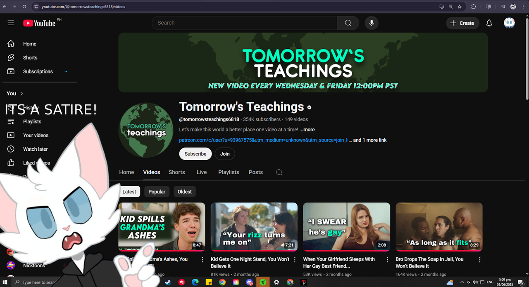Open the channel Home tab
This screenshot has height=287, width=529.
[x=126, y=172]
